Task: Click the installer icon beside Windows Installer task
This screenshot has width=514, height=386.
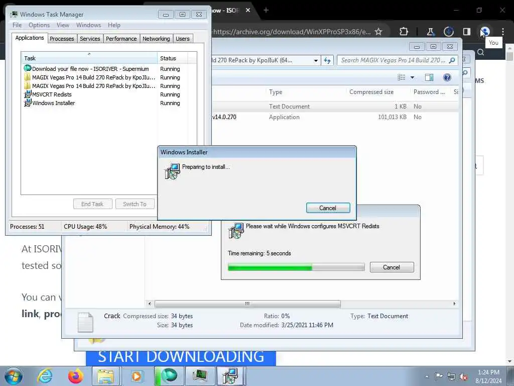Action: pos(28,103)
